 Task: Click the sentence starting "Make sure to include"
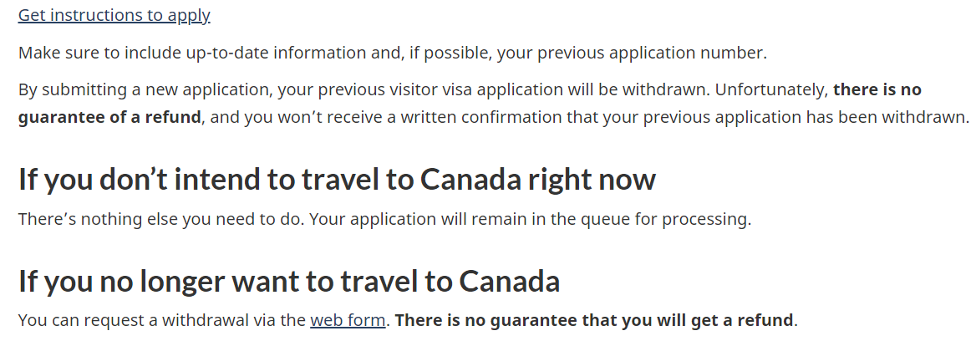click(x=392, y=53)
